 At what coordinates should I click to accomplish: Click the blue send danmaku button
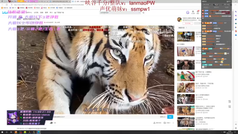[x=170, y=117]
